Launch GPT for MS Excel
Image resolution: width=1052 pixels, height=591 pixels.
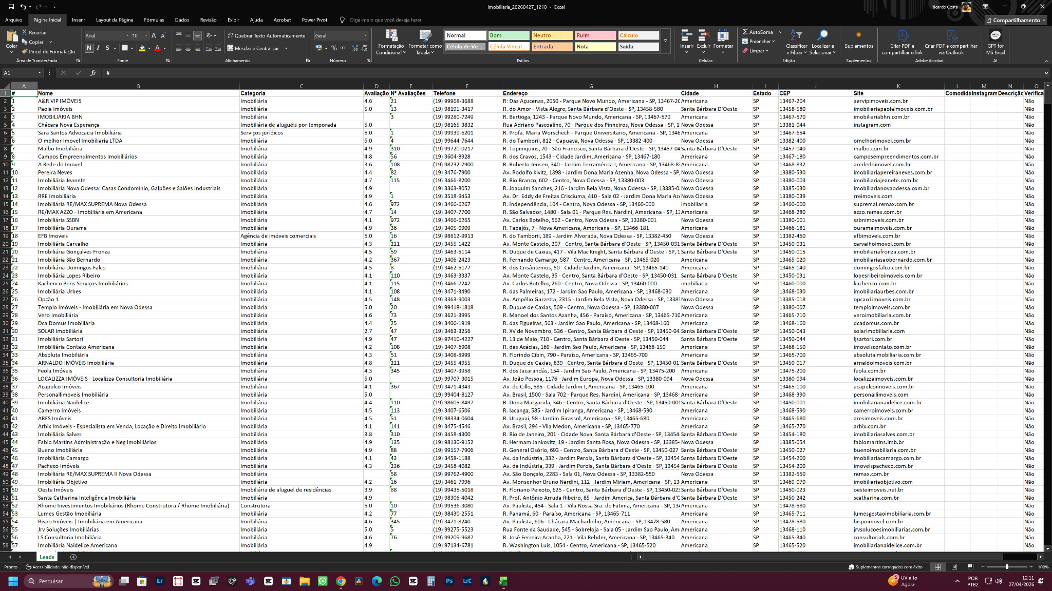coord(995,42)
